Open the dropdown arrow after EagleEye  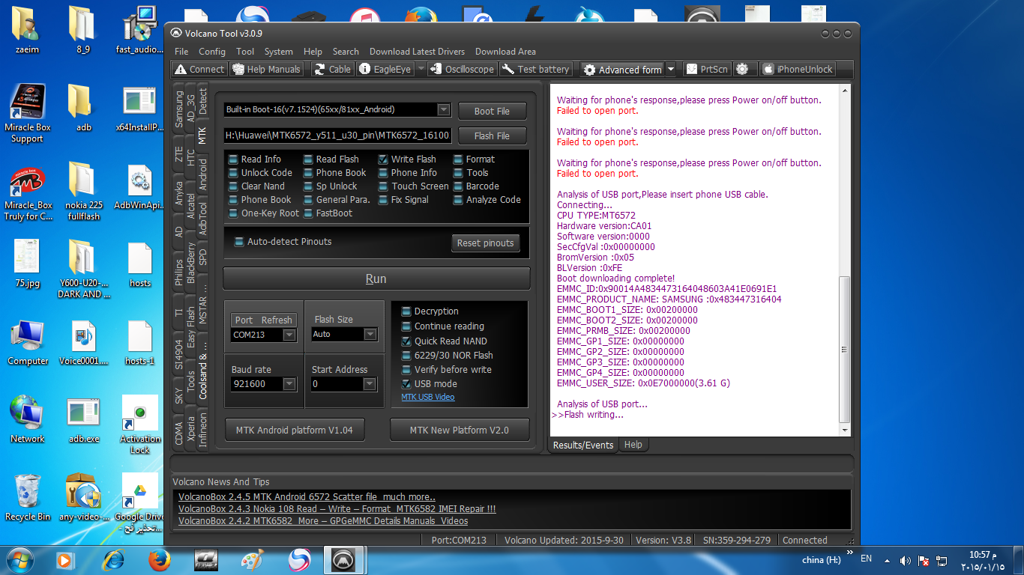click(421, 69)
